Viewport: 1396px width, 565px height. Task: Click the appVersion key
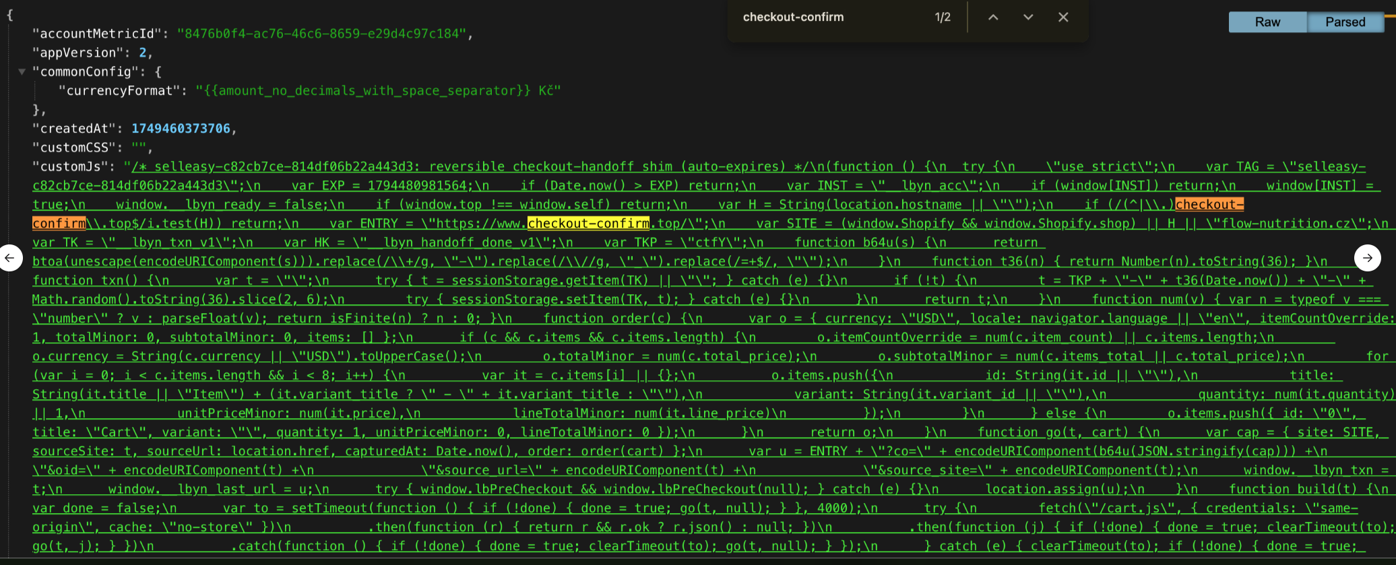pyautogui.click(x=77, y=53)
